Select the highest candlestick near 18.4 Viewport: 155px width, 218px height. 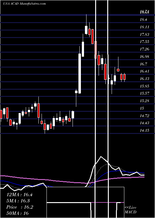click(86, 30)
